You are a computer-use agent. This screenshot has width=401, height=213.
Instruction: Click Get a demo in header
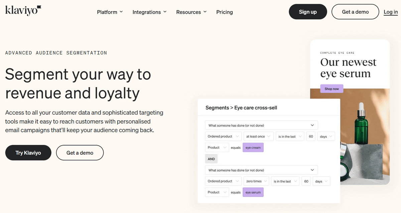[355, 12]
